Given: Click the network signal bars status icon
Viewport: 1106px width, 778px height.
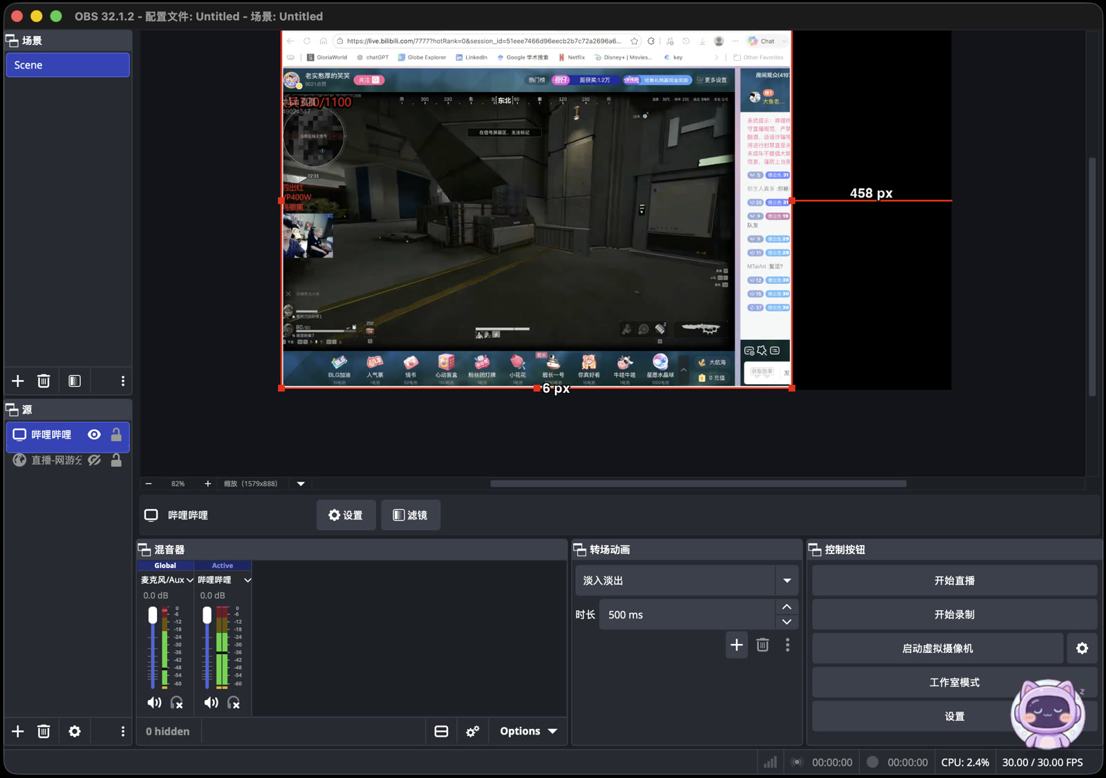Looking at the screenshot, I should (770, 762).
